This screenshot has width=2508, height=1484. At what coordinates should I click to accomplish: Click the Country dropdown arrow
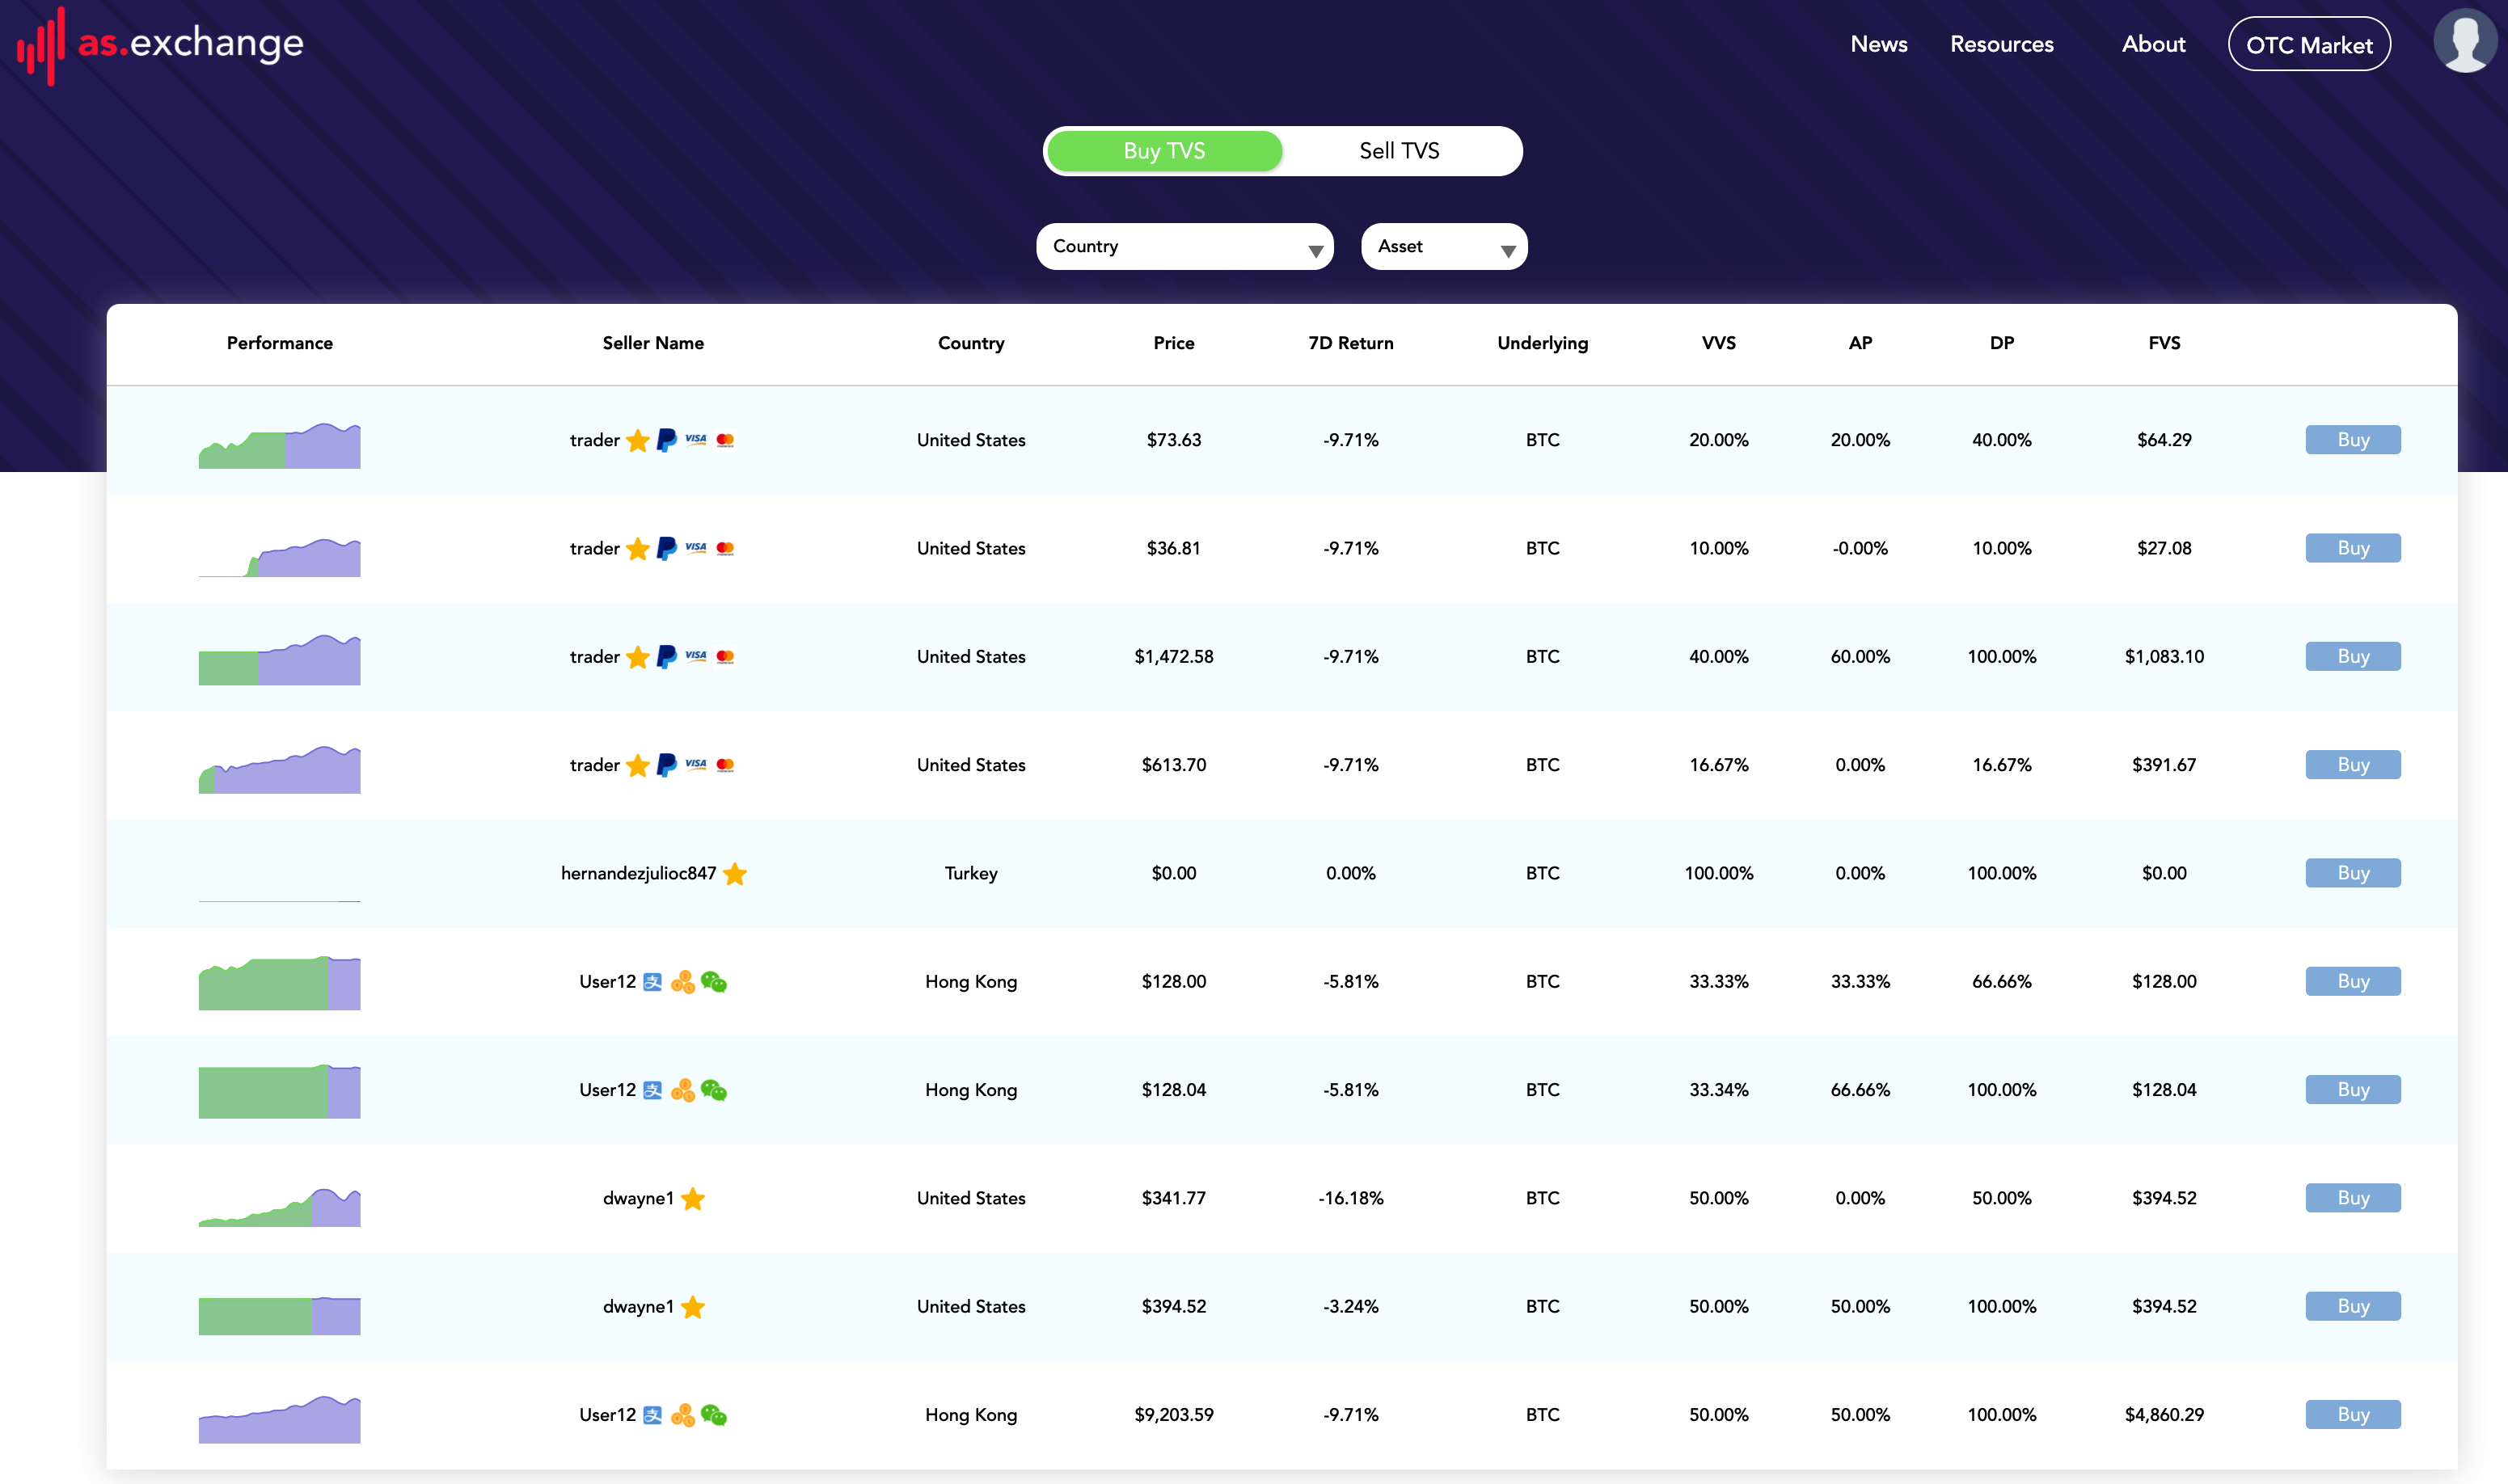[1315, 252]
